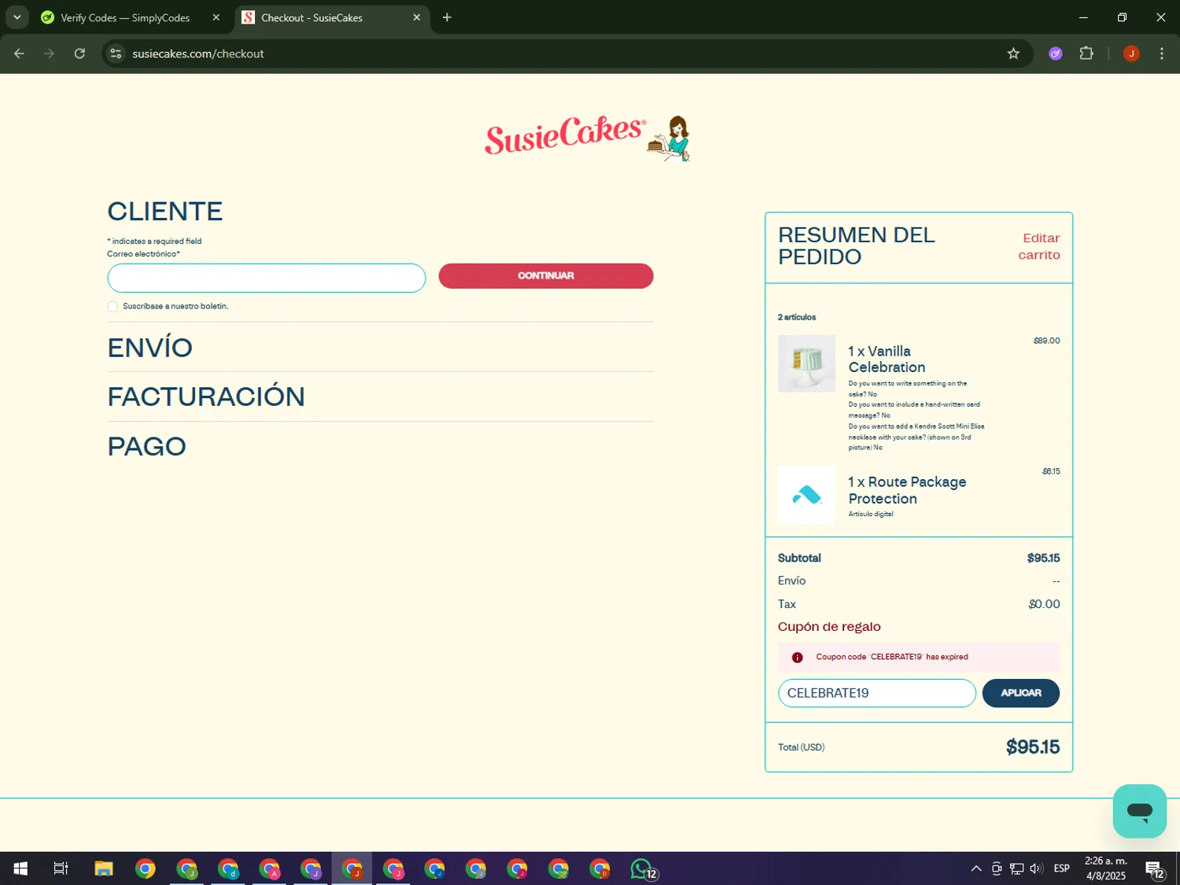Image resolution: width=1180 pixels, height=885 pixels.
Task: Click the Editar carrito link
Action: [1039, 246]
